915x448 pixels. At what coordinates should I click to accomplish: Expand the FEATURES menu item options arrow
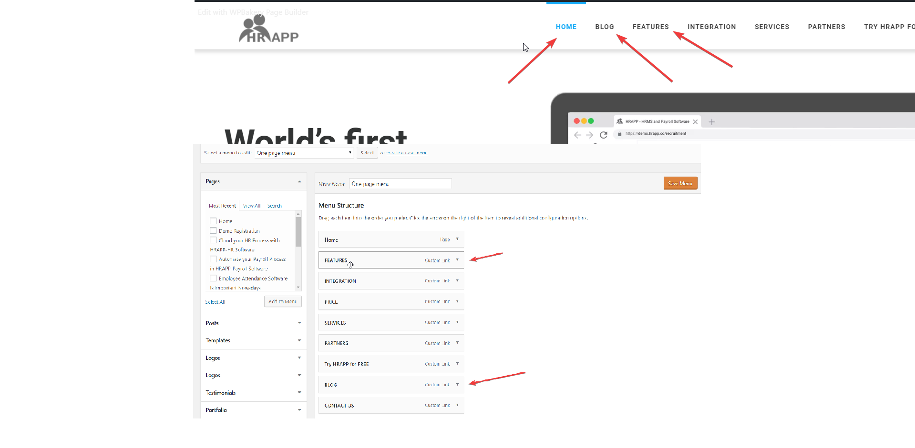(457, 260)
